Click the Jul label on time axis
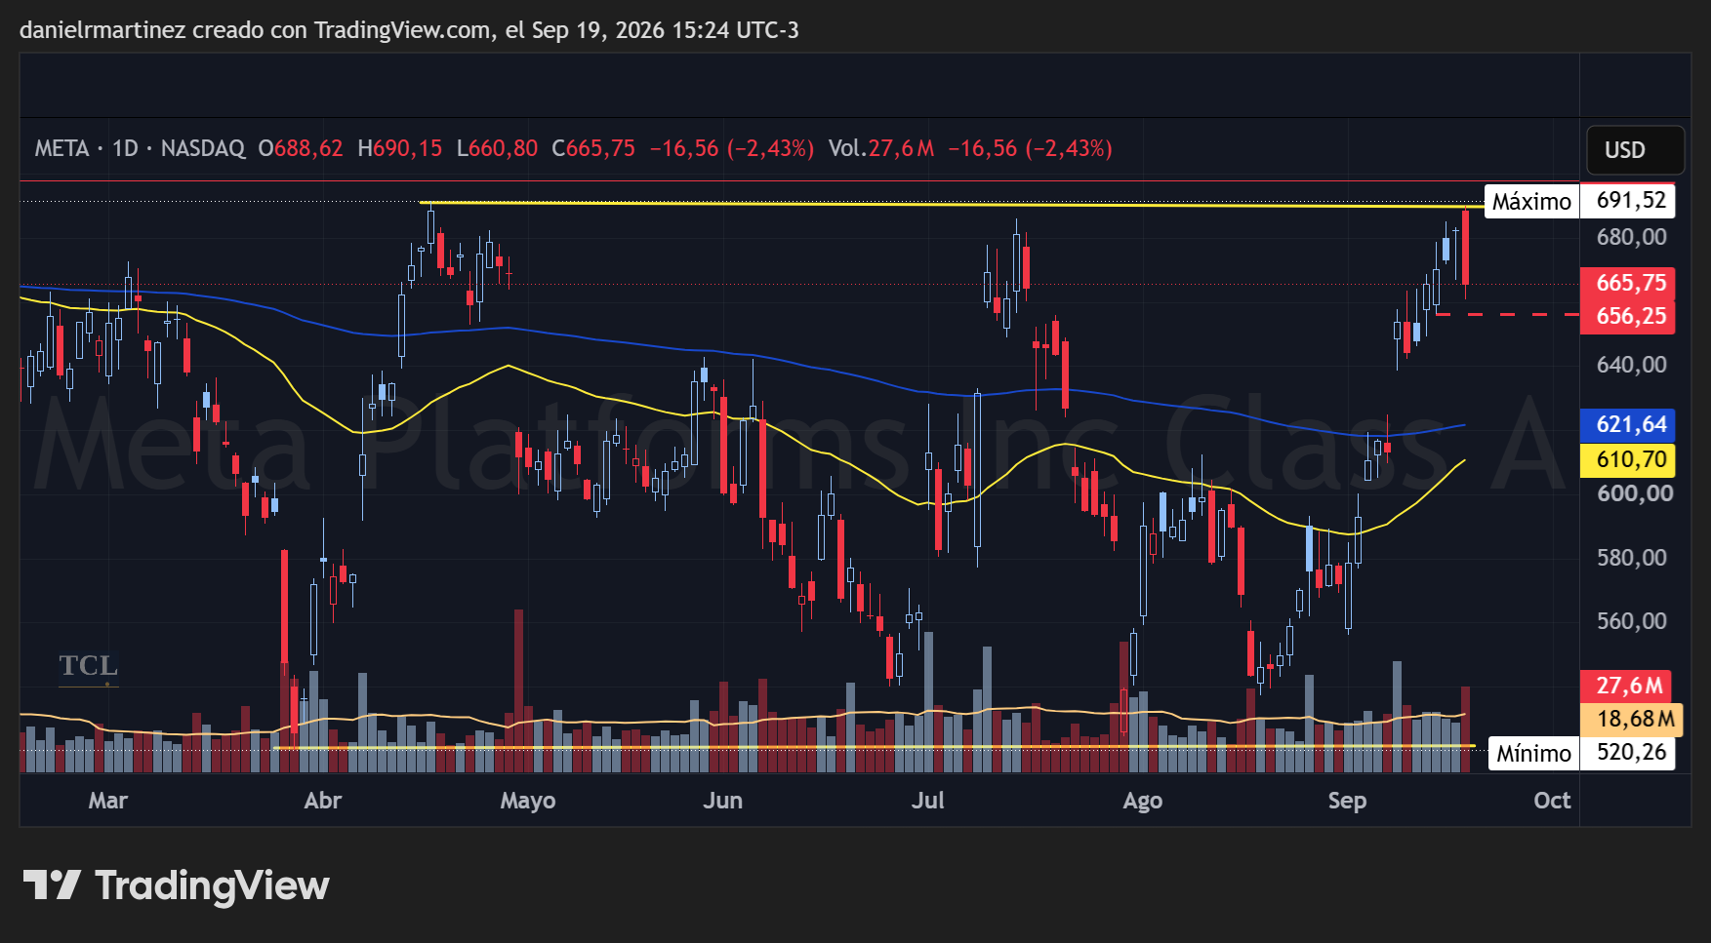 click(927, 801)
